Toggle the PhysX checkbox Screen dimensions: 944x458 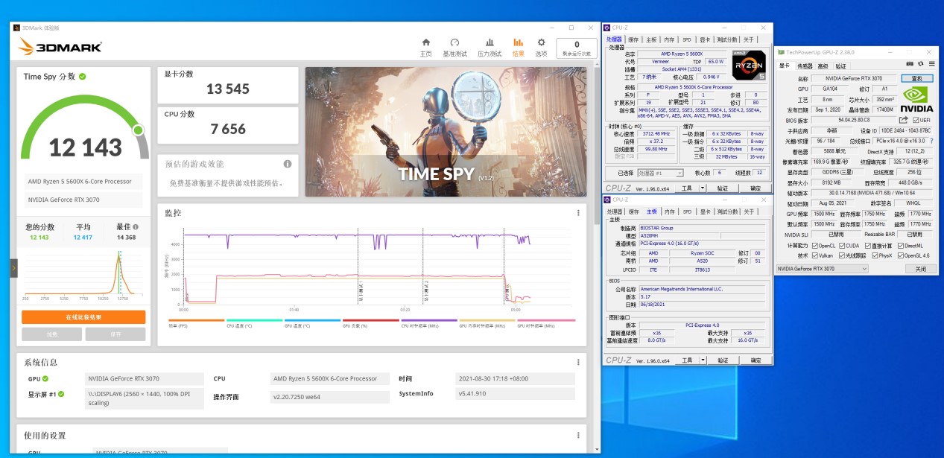875,255
